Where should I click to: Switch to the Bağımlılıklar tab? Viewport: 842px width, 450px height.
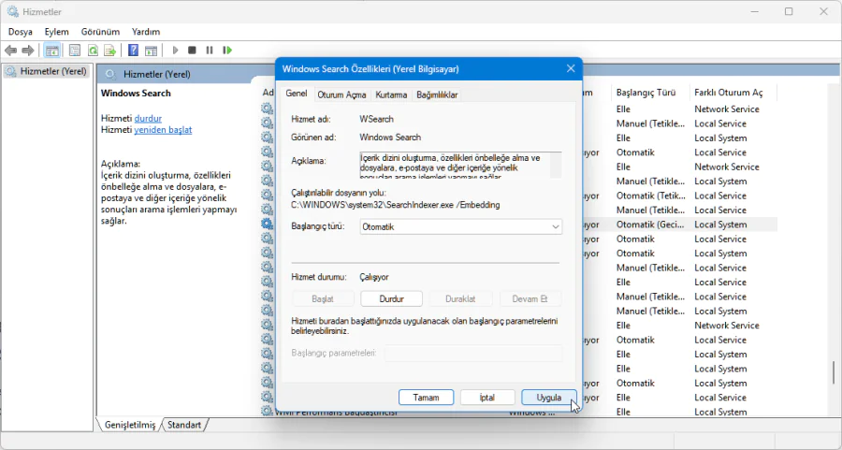pos(437,94)
